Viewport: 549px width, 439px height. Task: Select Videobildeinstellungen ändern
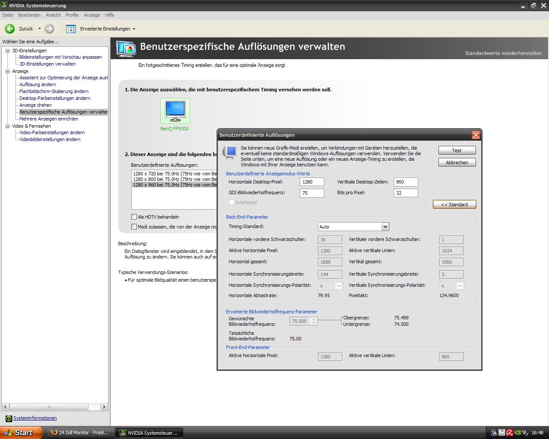coord(50,139)
